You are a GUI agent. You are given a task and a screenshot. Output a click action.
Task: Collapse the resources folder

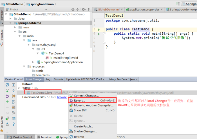[x=24, y=66]
